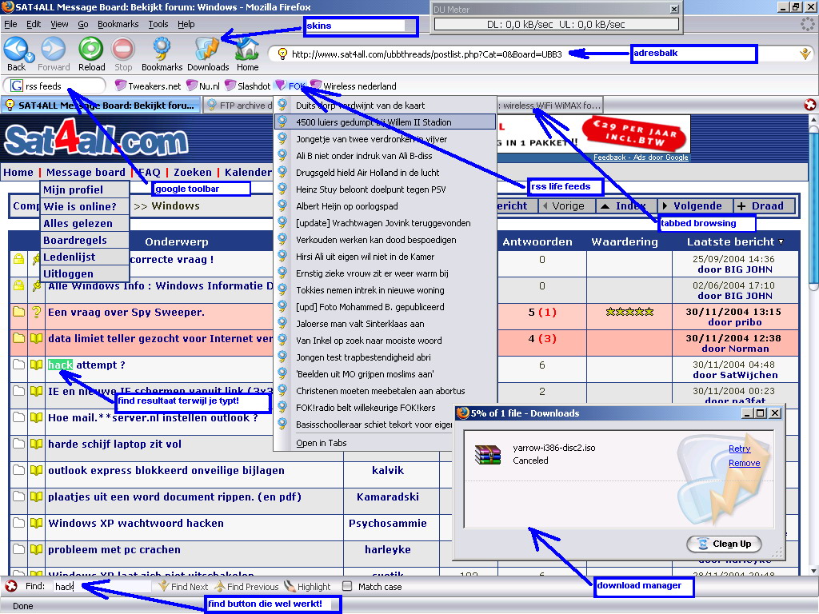Close the find bar with the red X icon
The height and width of the screenshot is (614, 819).
tap(11, 586)
